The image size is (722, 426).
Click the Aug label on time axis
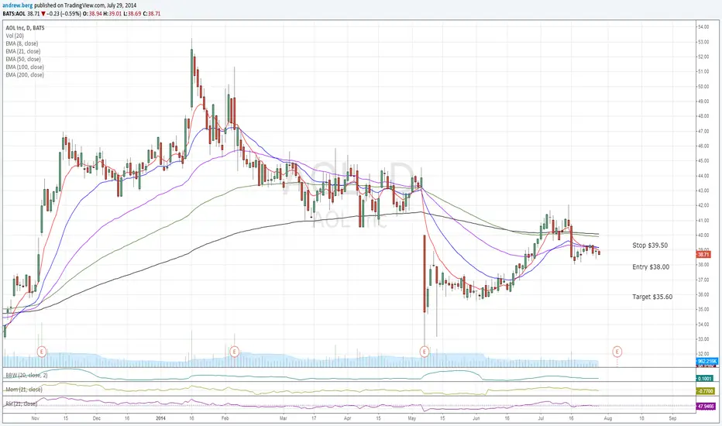608,418
